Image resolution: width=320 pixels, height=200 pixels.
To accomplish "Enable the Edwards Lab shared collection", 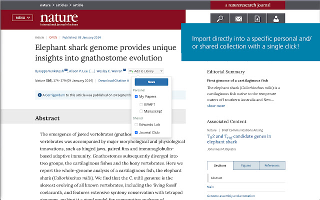I will [x=136, y=124].
